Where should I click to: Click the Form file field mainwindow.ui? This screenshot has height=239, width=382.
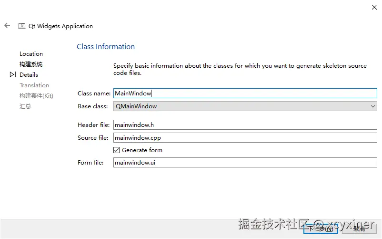(245, 163)
